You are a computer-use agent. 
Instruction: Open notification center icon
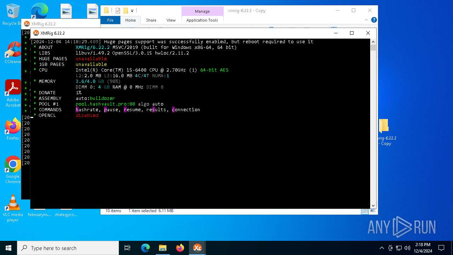[441, 248]
